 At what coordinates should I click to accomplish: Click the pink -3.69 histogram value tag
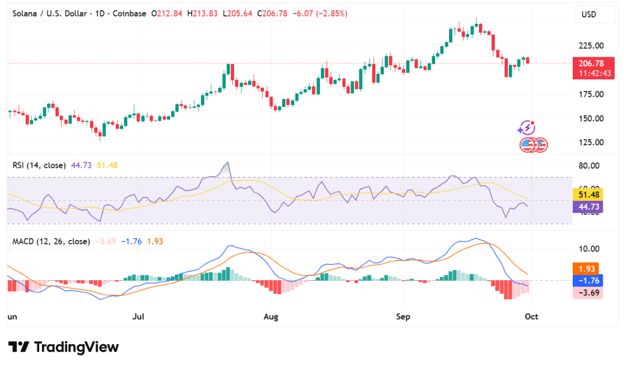tap(589, 293)
